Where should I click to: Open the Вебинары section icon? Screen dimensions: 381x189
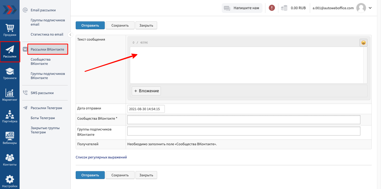pyautogui.click(x=10, y=138)
